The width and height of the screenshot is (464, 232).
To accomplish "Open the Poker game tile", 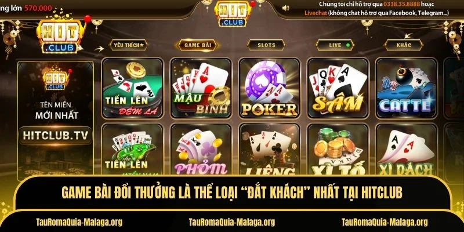I will click(269, 88).
